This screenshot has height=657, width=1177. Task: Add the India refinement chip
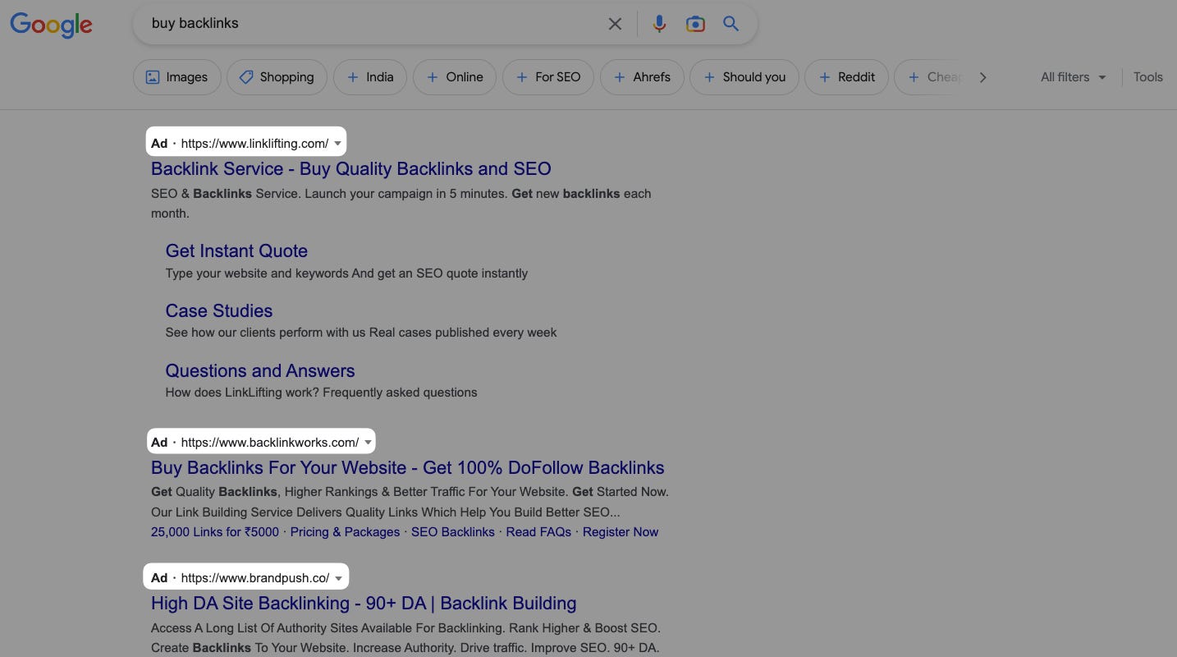pyautogui.click(x=370, y=77)
